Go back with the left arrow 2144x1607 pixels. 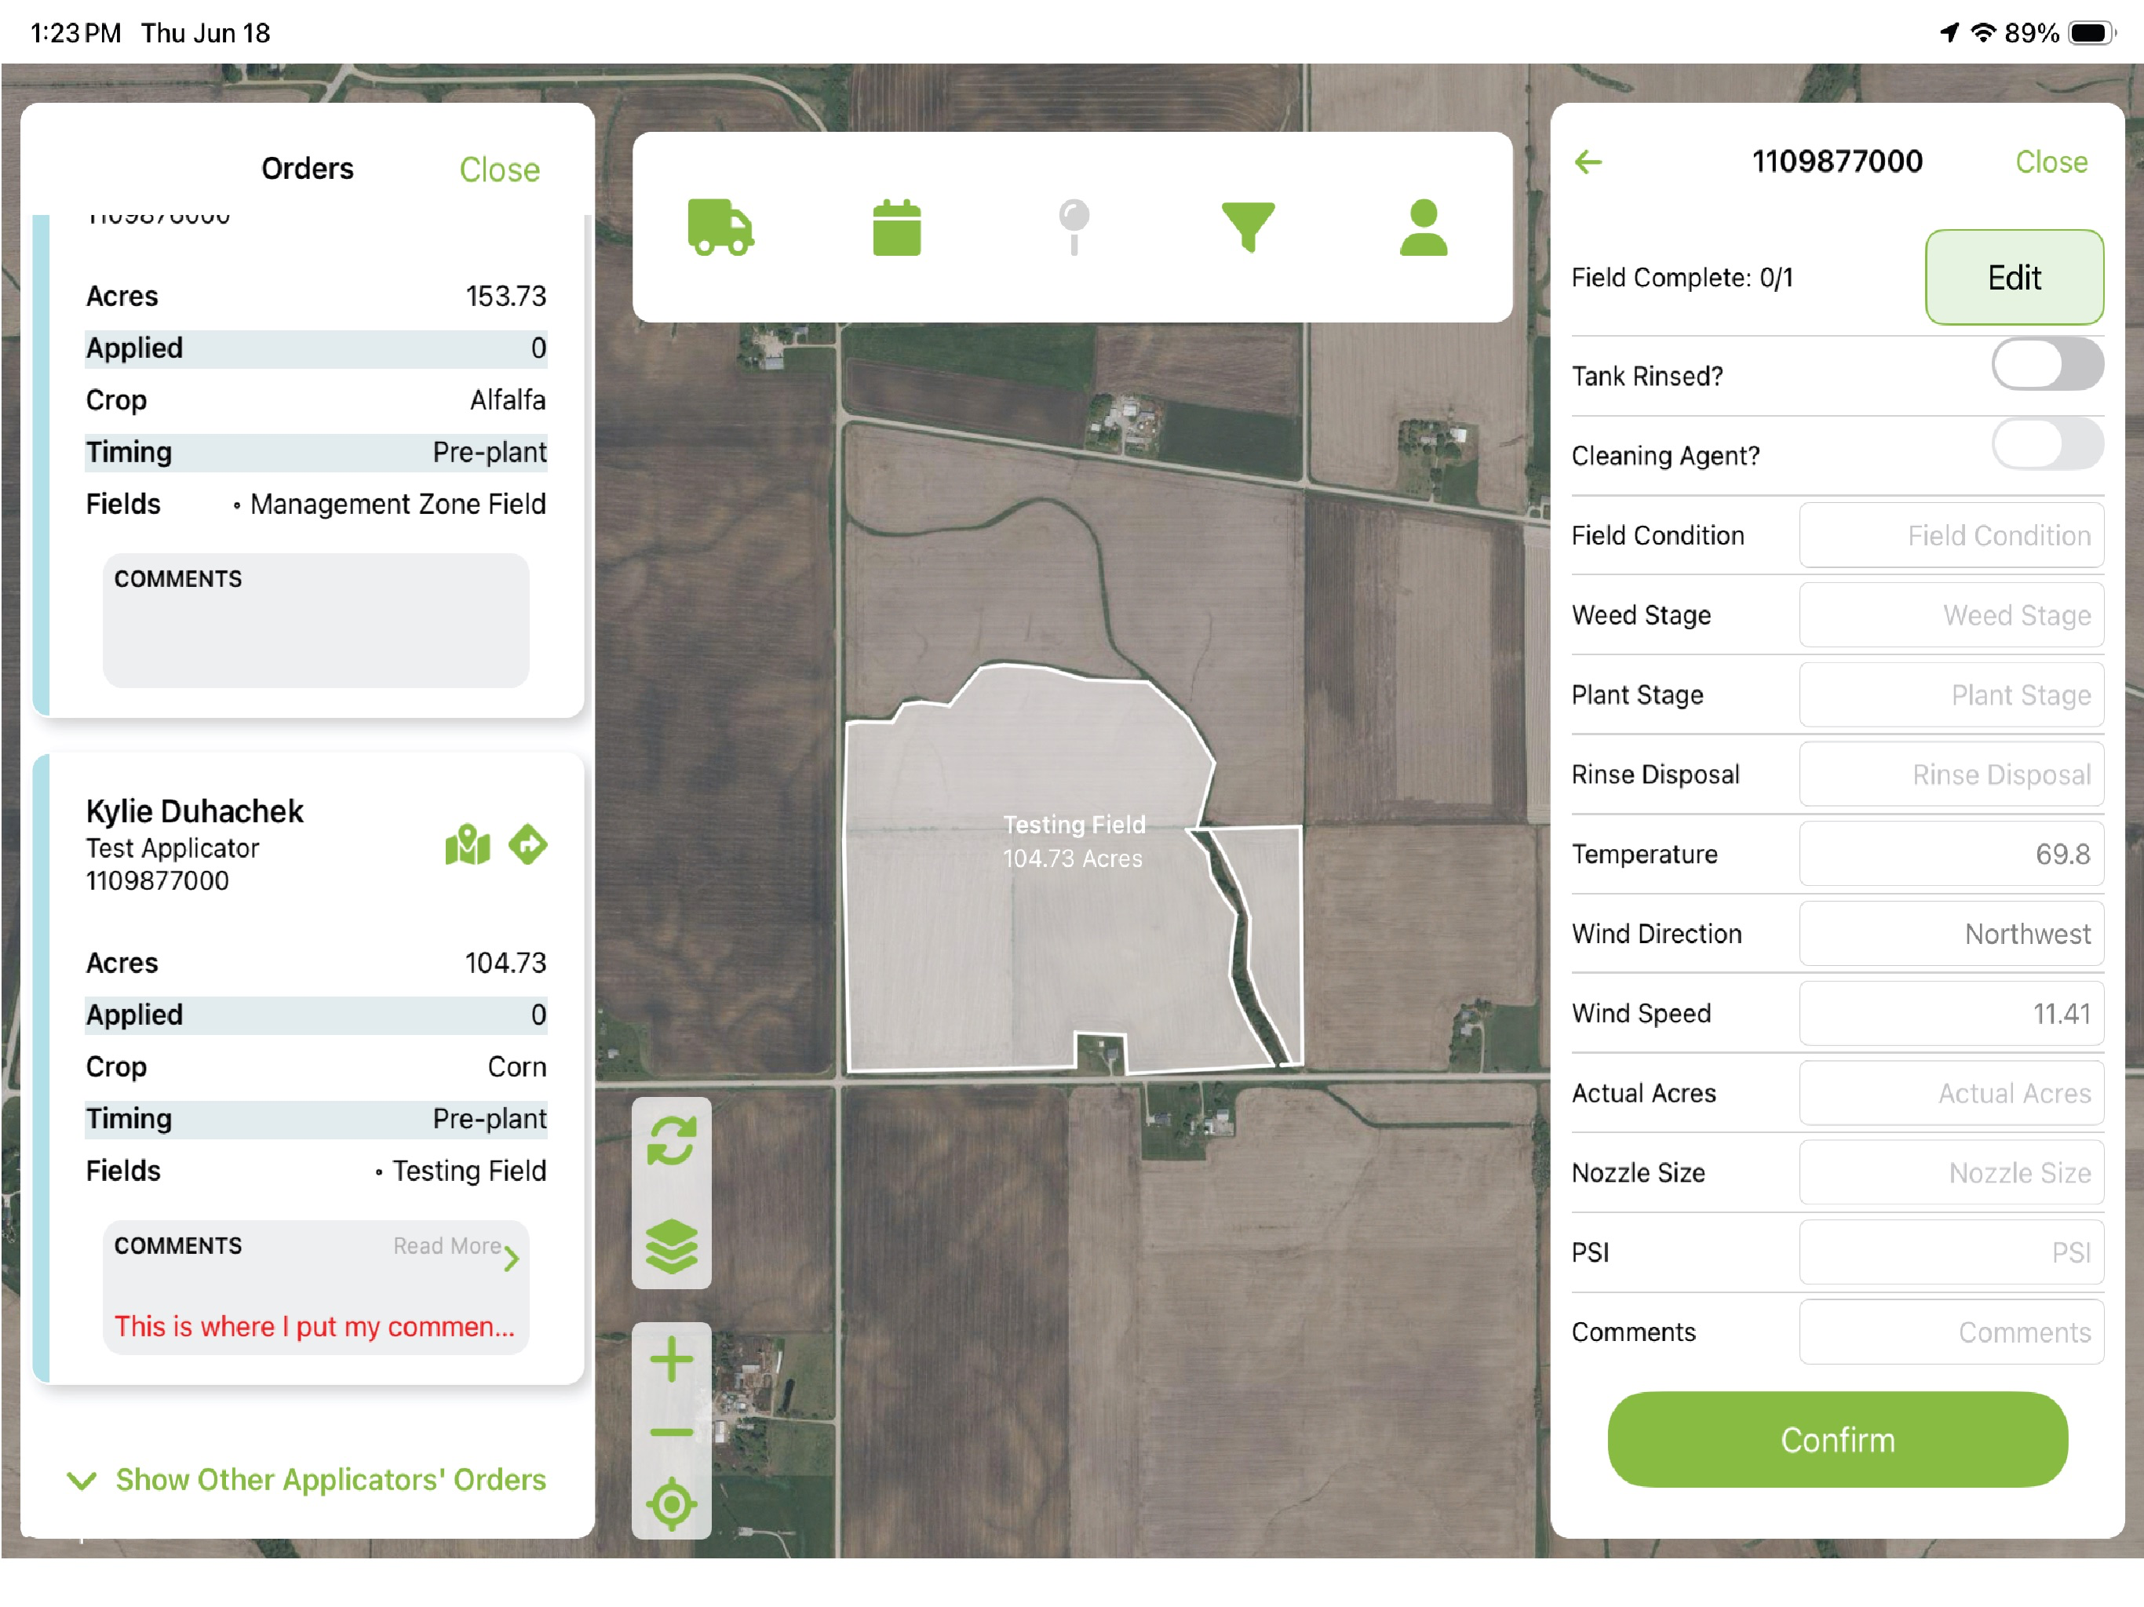[x=1588, y=162]
